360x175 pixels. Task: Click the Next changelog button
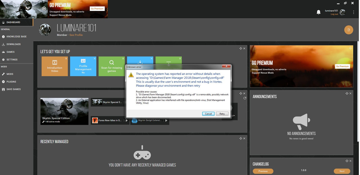click(342, 171)
